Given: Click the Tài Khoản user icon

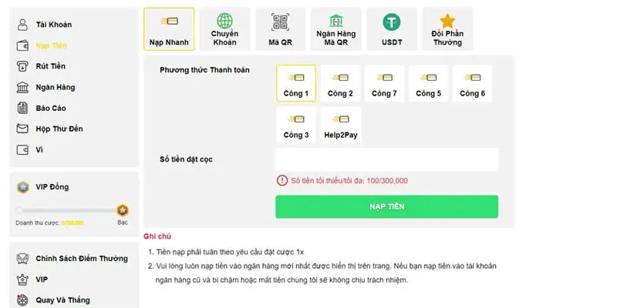Looking at the screenshot, I should coord(22,25).
